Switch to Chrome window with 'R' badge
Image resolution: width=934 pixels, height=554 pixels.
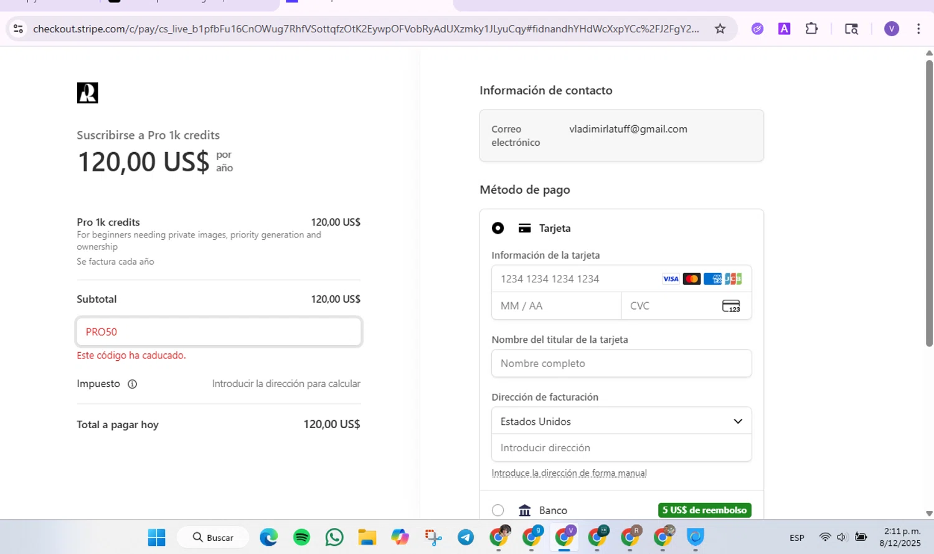pos(630,537)
